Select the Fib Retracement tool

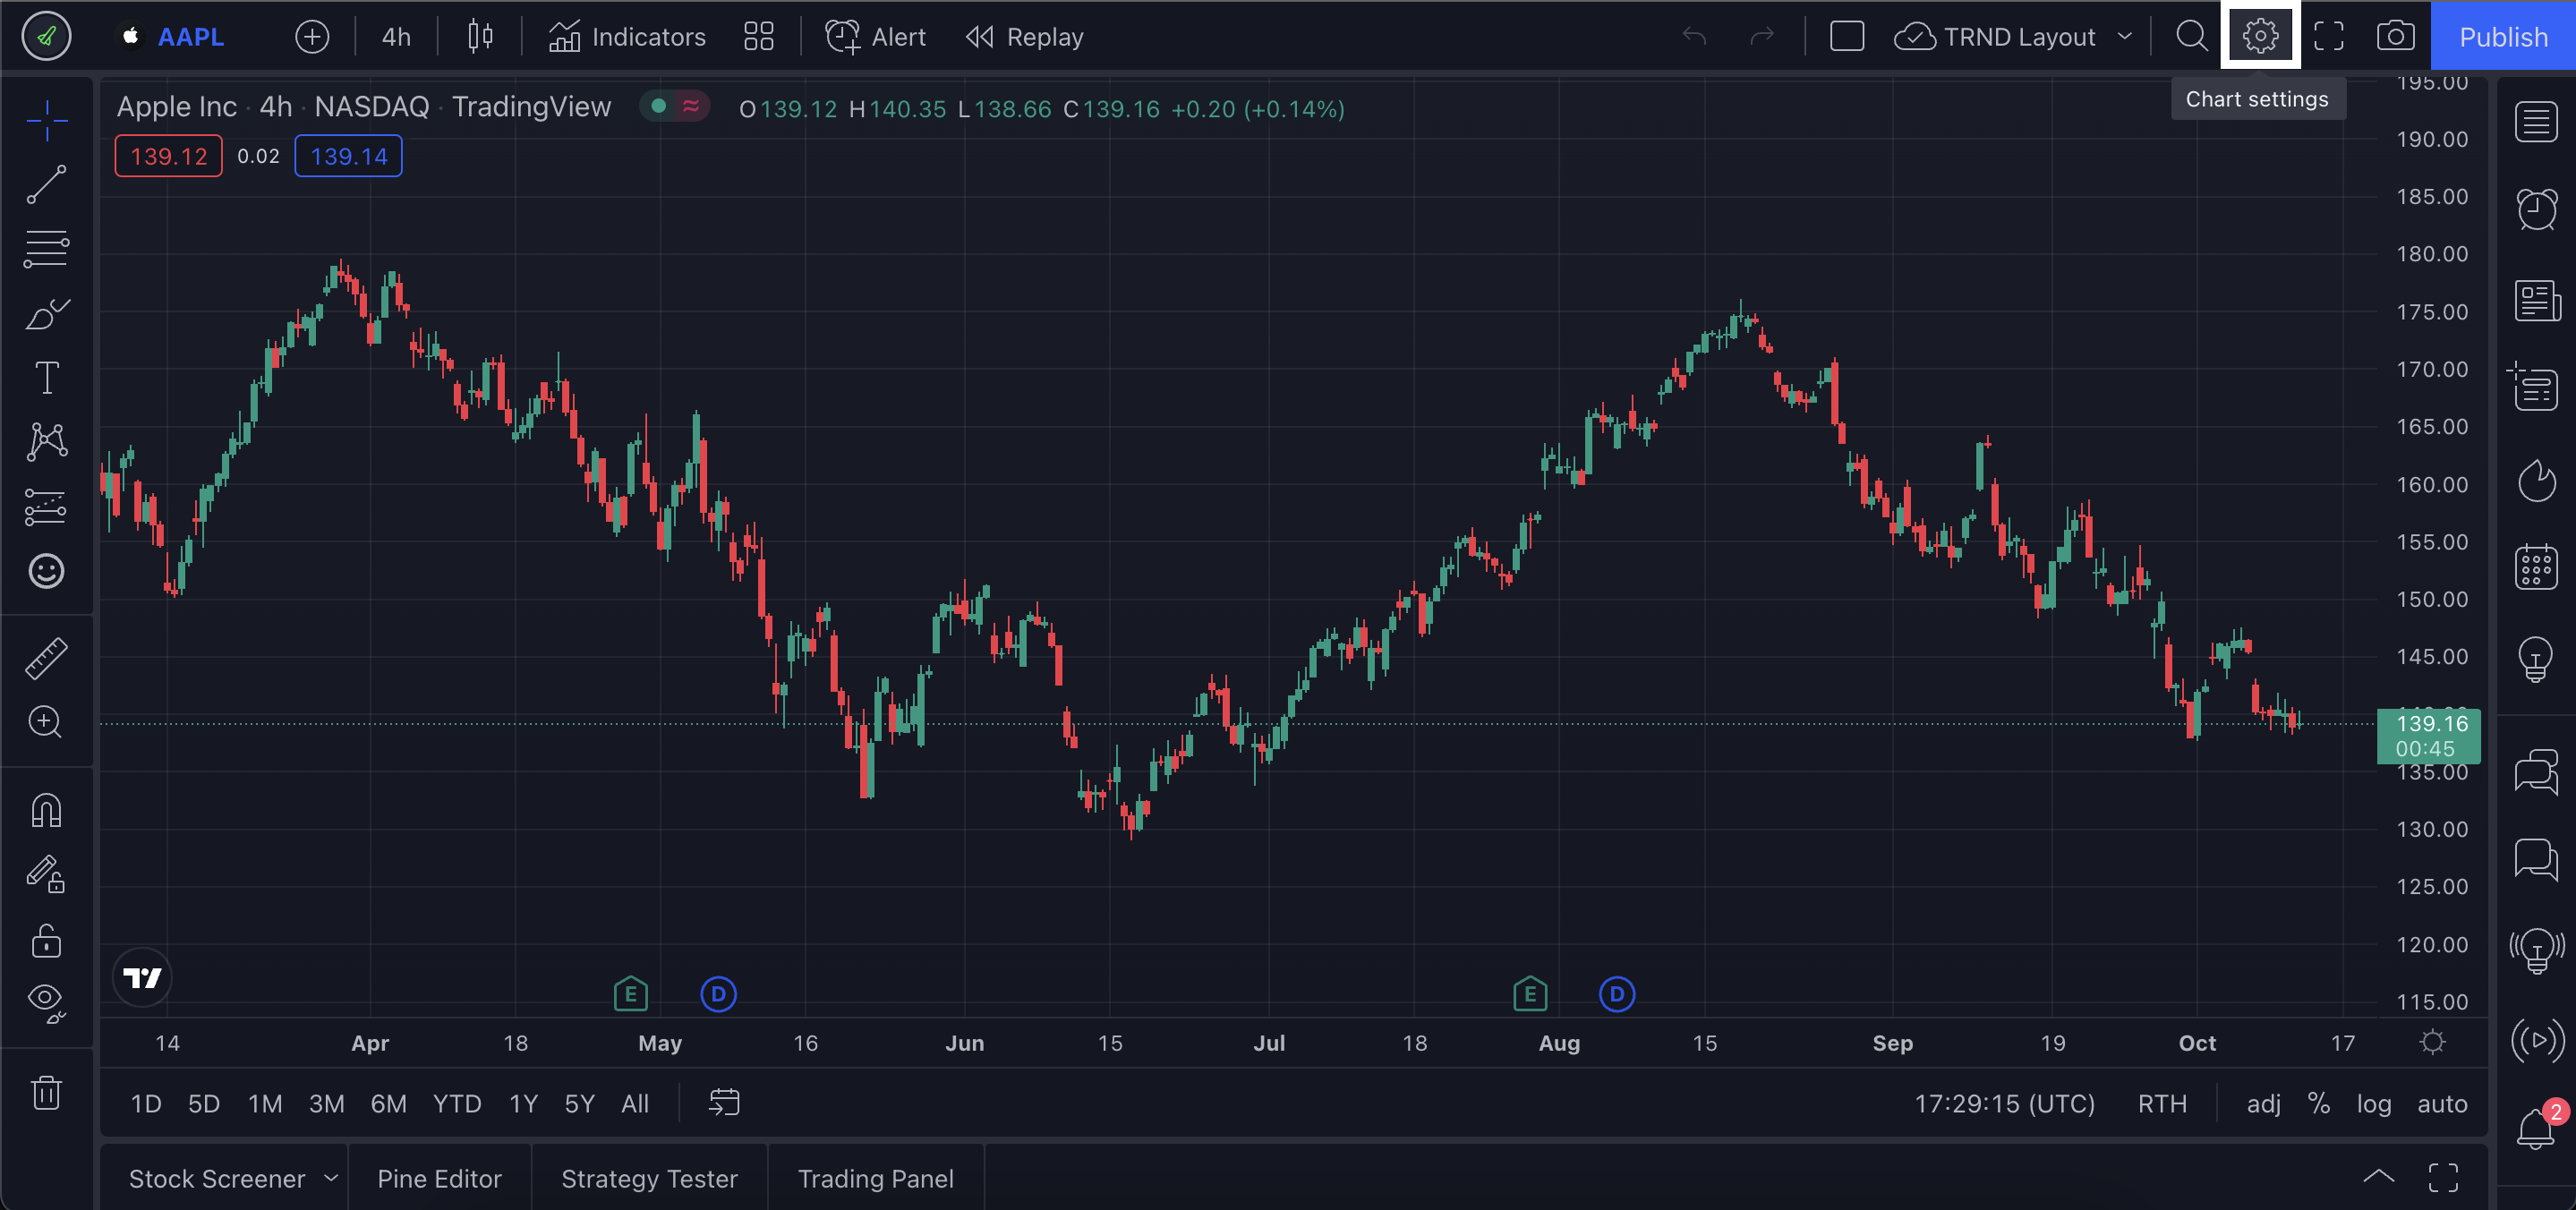point(46,249)
